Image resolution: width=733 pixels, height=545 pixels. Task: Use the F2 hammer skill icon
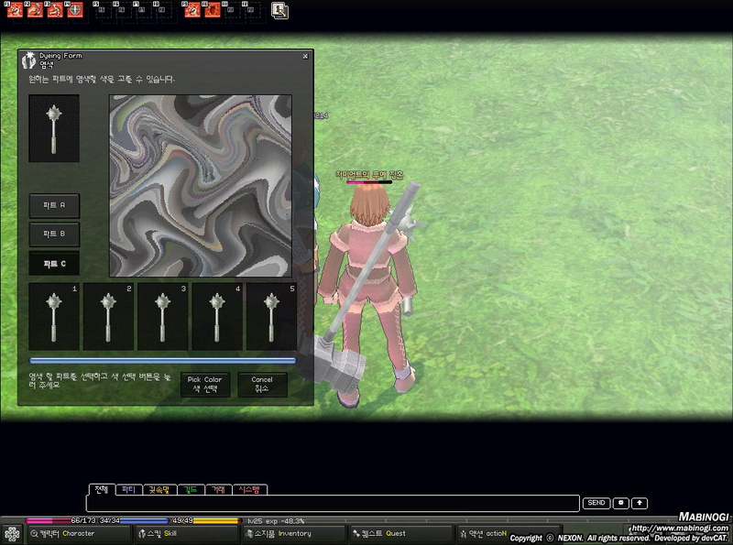[35, 10]
